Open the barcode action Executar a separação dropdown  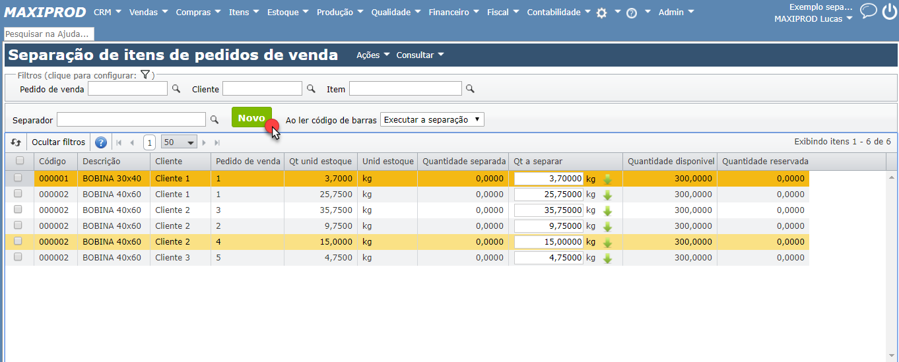(432, 119)
